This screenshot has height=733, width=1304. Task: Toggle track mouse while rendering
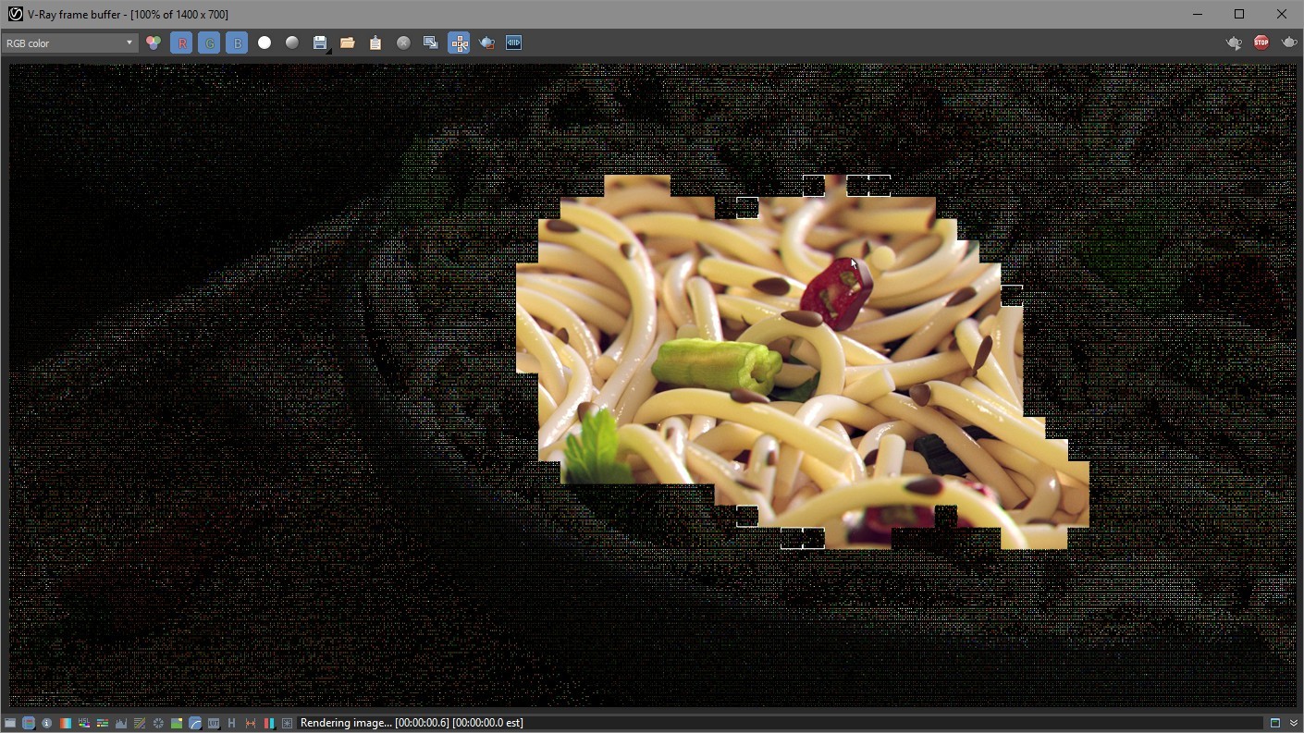pos(459,43)
